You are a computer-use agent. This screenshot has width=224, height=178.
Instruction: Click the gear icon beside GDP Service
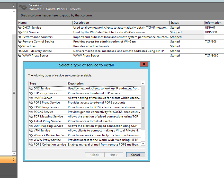(20, 32)
